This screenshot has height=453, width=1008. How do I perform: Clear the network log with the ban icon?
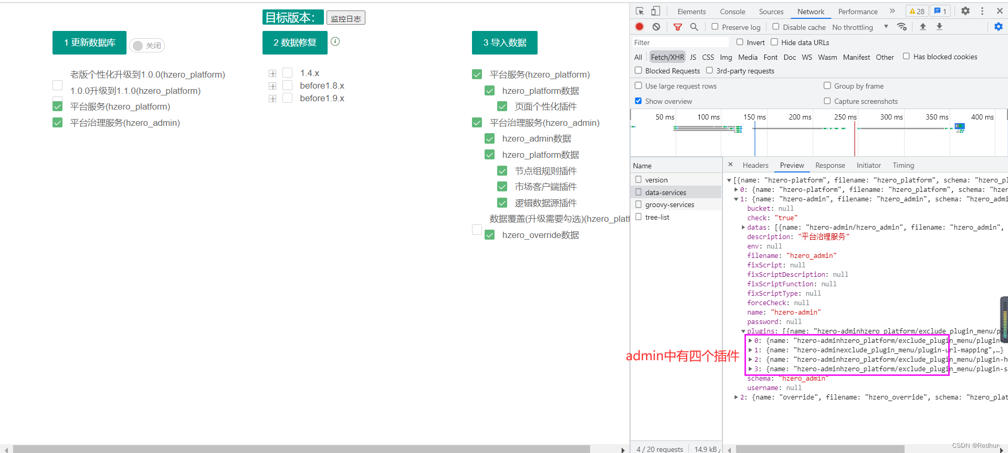[x=656, y=27]
